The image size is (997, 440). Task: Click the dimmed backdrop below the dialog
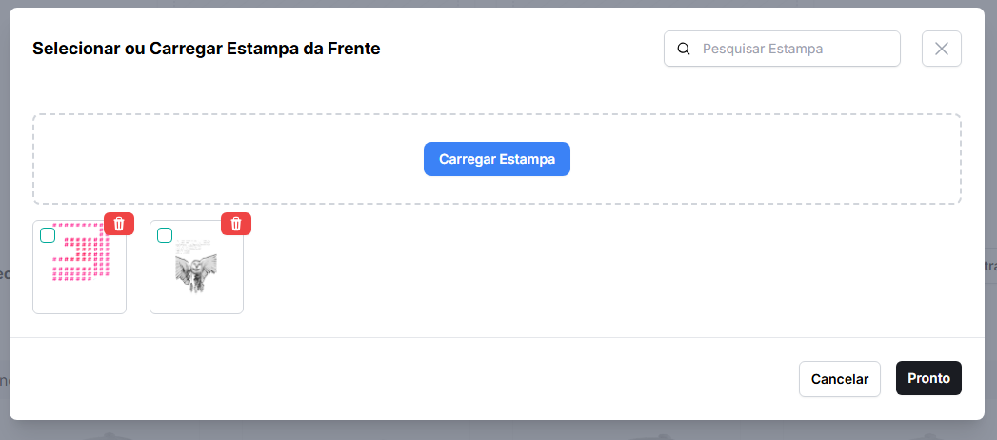point(495,430)
